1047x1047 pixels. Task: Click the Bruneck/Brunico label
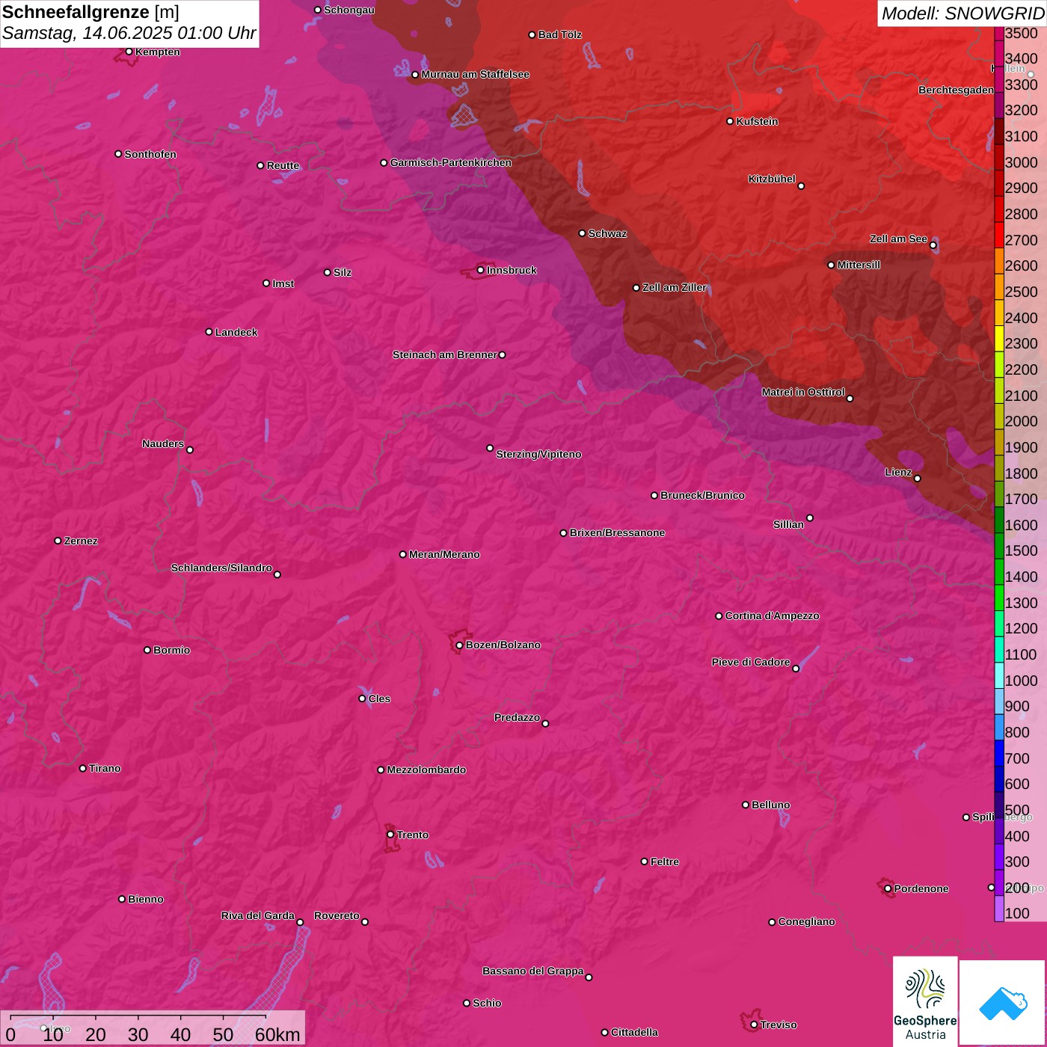[702, 495]
